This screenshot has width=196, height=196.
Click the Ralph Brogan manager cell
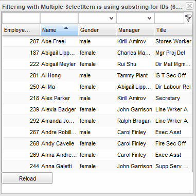pyautogui.click(x=135, y=121)
